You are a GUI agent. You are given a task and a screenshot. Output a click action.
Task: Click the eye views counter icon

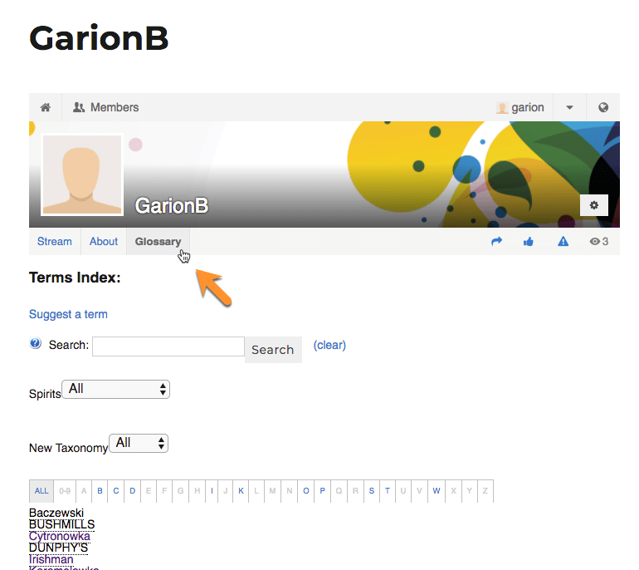click(x=594, y=242)
